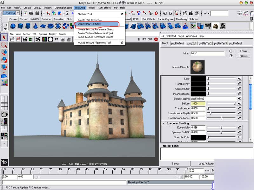
Task: Open the Rendering menu set dropdown
Action: click(18, 13)
